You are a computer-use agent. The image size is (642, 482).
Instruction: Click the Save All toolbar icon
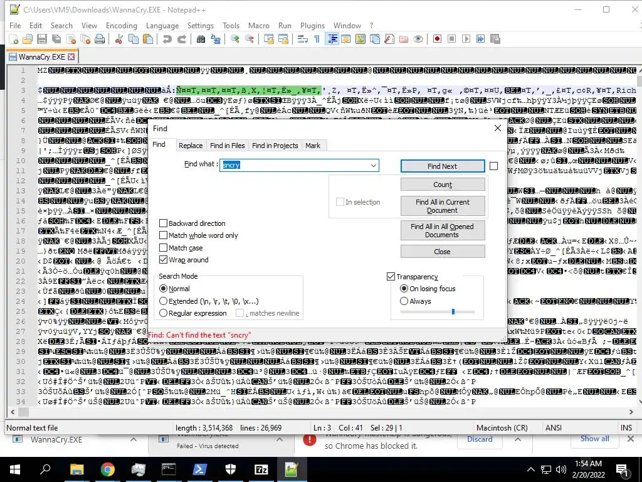tap(56, 39)
